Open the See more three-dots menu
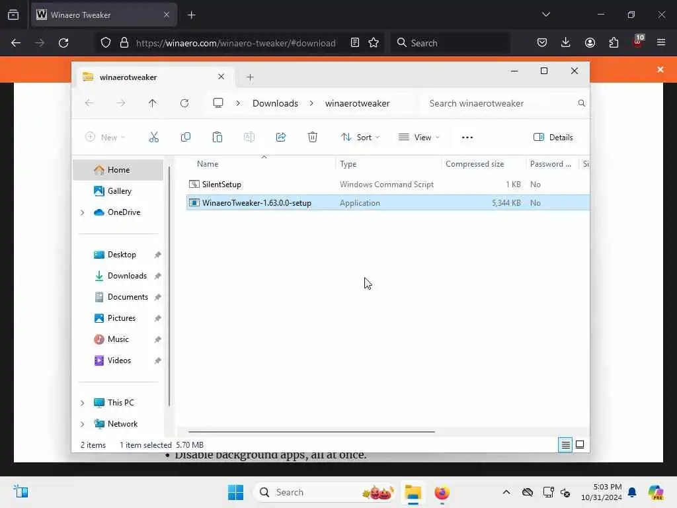The image size is (677, 508). (x=467, y=138)
